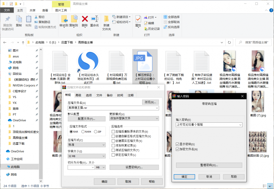Click the 浏览 (Browse) button
The image size is (274, 189).
click(x=150, y=102)
